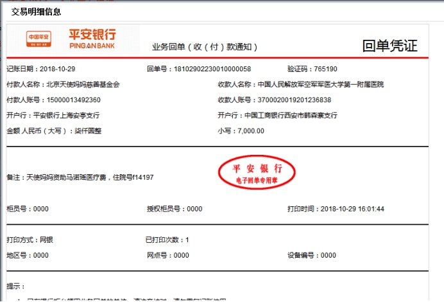Click the 提示 label
Screen dimensions: 444x302
point(15,287)
